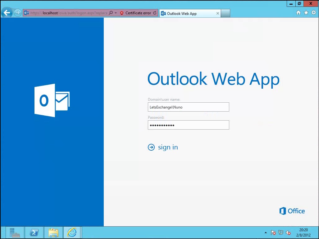Click the sign in text link
This screenshot has width=319, height=239.
168,147
